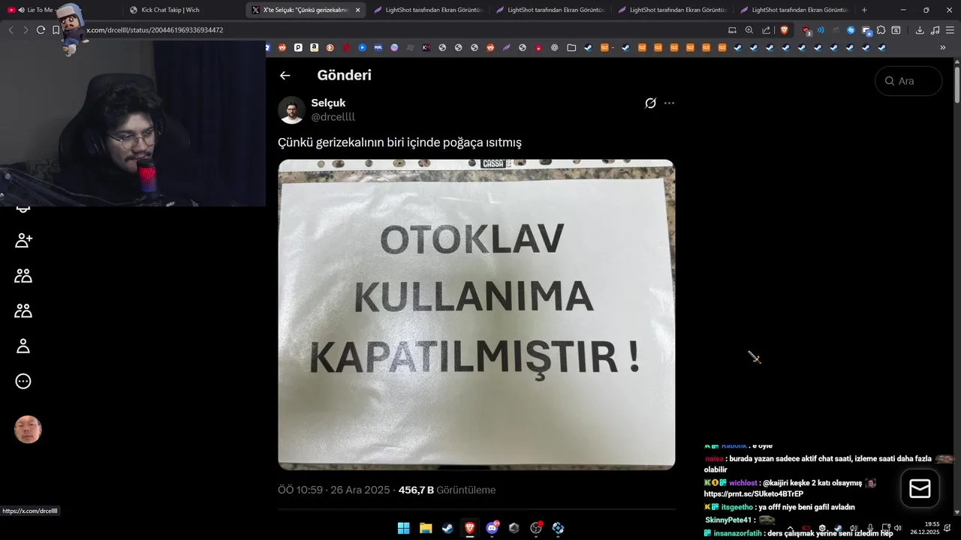Switch to the Lie To Me tab
This screenshot has height=540, width=961.
(60, 10)
